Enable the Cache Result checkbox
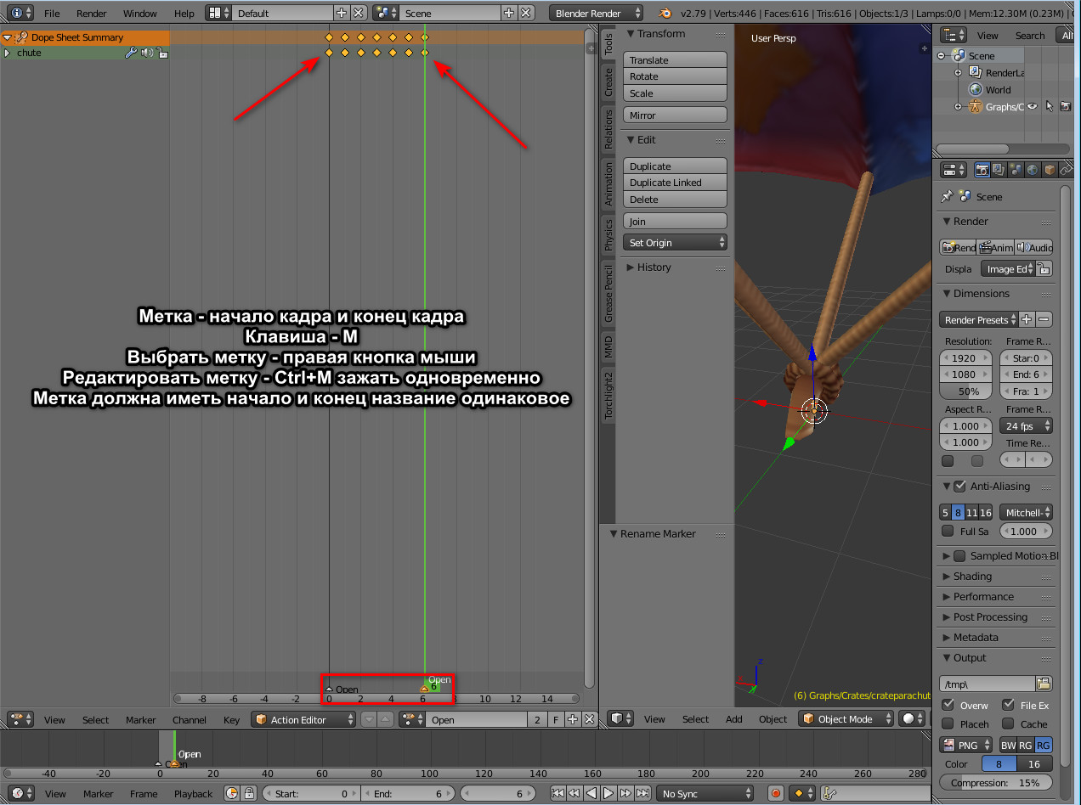The height and width of the screenshot is (805, 1081). click(1008, 723)
